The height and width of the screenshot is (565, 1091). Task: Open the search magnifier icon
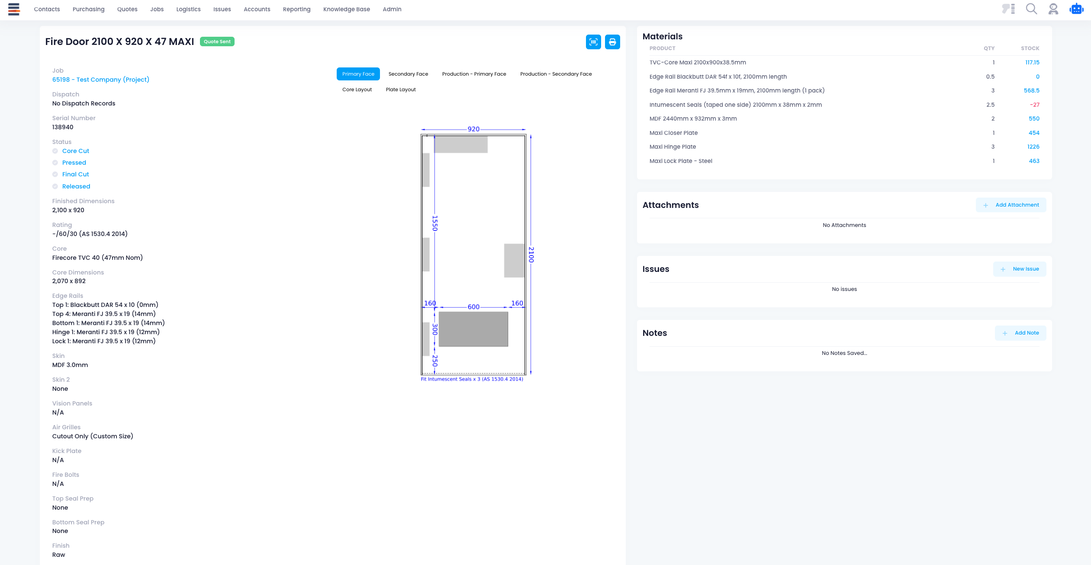(1032, 9)
